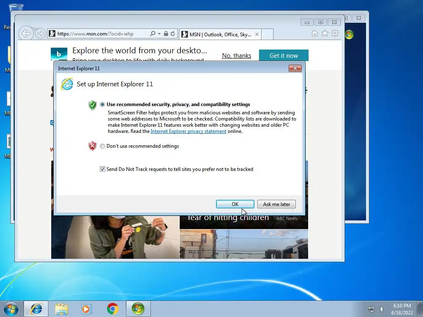This screenshot has width=423, height=317.
Task: Click the Show desktop strip
Action: pos(420,309)
